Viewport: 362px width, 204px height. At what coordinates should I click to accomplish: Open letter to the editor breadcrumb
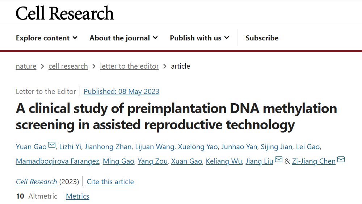129,66
